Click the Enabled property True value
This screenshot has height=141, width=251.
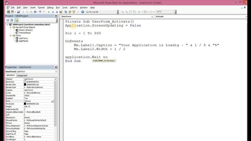click(x=38, y=98)
